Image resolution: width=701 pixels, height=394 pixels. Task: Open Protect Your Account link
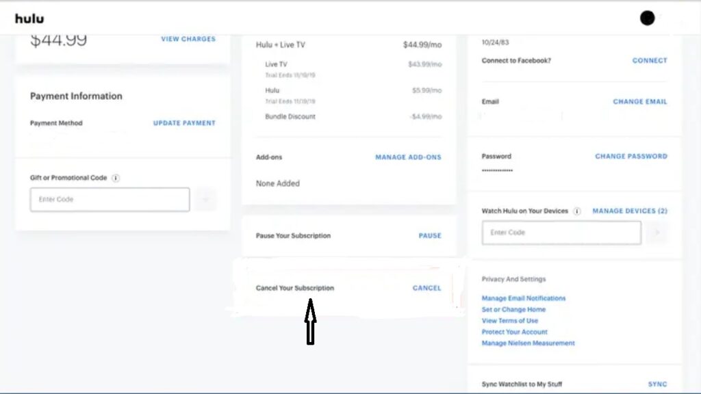[515, 332]
